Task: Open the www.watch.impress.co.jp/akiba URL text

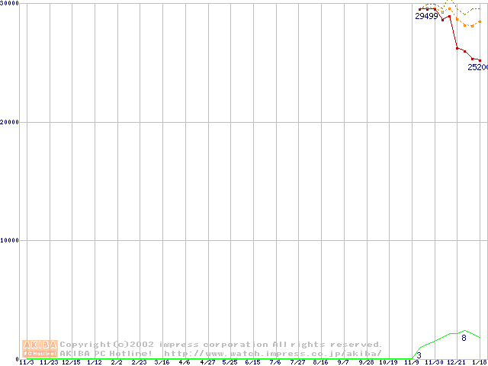Action: point(273,354)
